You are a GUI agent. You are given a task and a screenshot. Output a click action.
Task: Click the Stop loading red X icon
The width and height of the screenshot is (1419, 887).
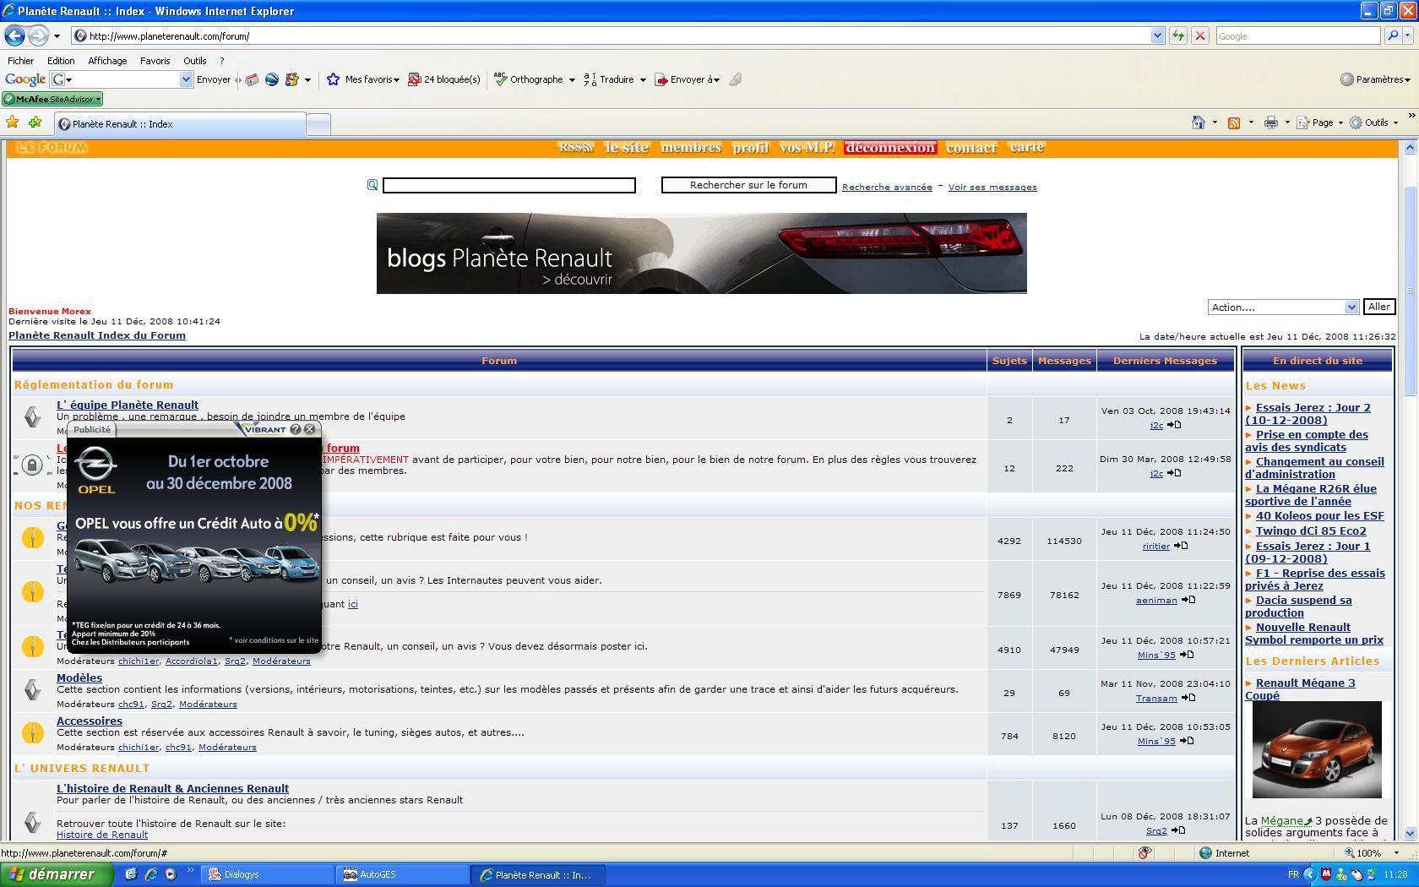click(1199, 35)
